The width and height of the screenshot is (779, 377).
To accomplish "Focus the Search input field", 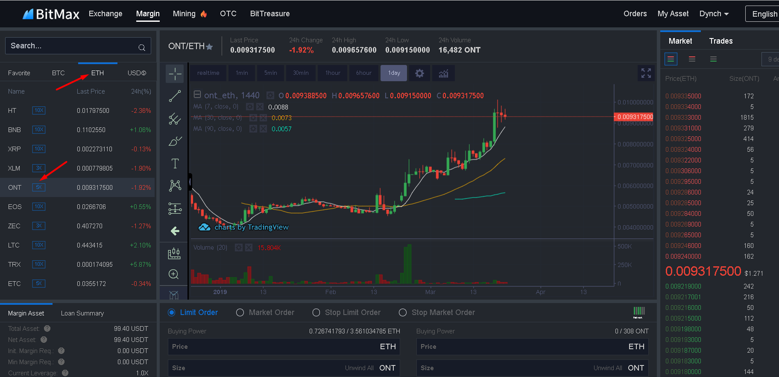I will click(x=78, y=46).
